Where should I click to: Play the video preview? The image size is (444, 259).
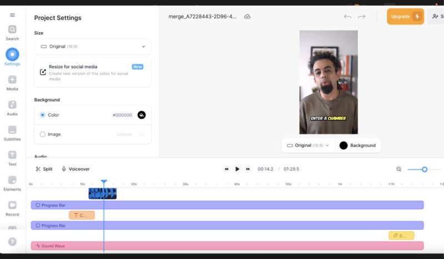point(237,169)
